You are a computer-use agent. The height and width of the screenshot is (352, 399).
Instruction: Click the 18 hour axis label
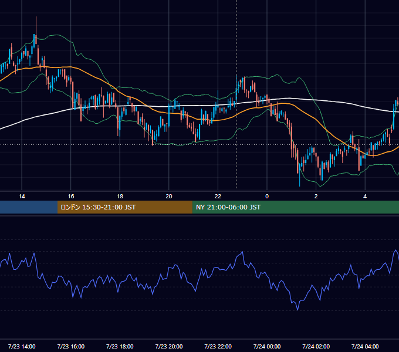point(120,197)
